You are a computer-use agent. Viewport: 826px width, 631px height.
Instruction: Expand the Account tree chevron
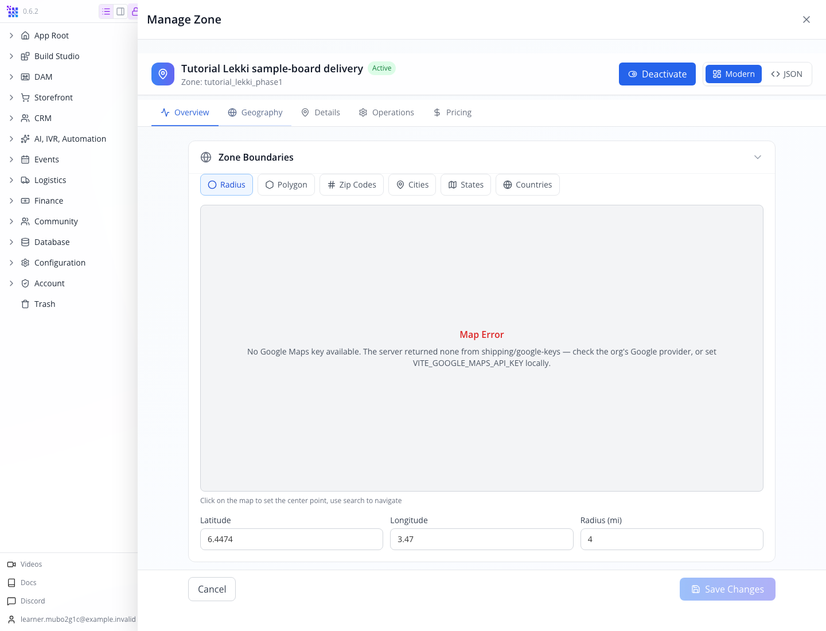click(x=11, y=283)
